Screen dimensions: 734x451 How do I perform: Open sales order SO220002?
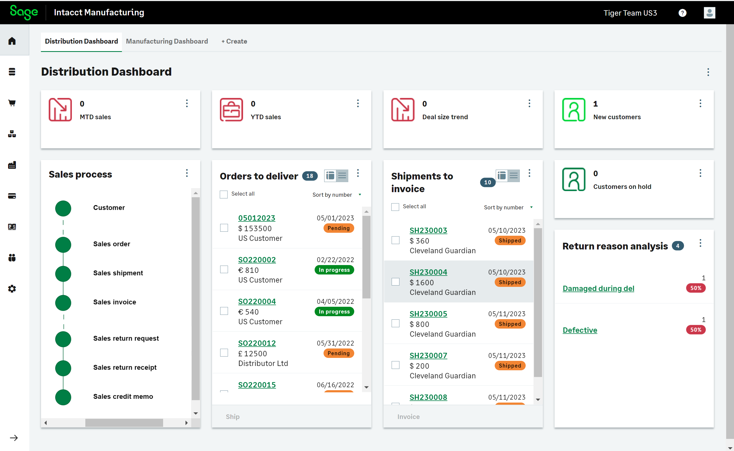pyautogui.click(x=257, y=259)
